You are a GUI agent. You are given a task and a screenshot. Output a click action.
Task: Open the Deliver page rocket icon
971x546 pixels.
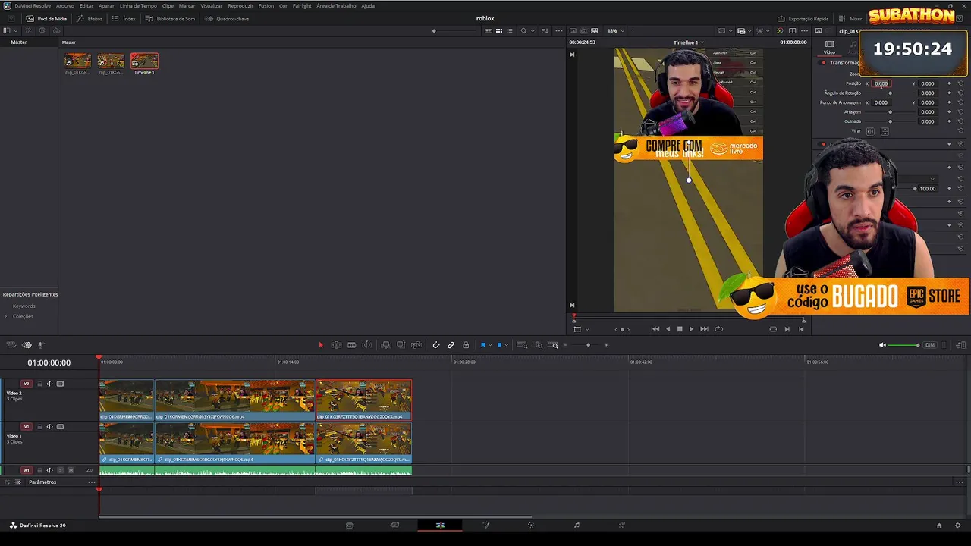pos(621,525)
